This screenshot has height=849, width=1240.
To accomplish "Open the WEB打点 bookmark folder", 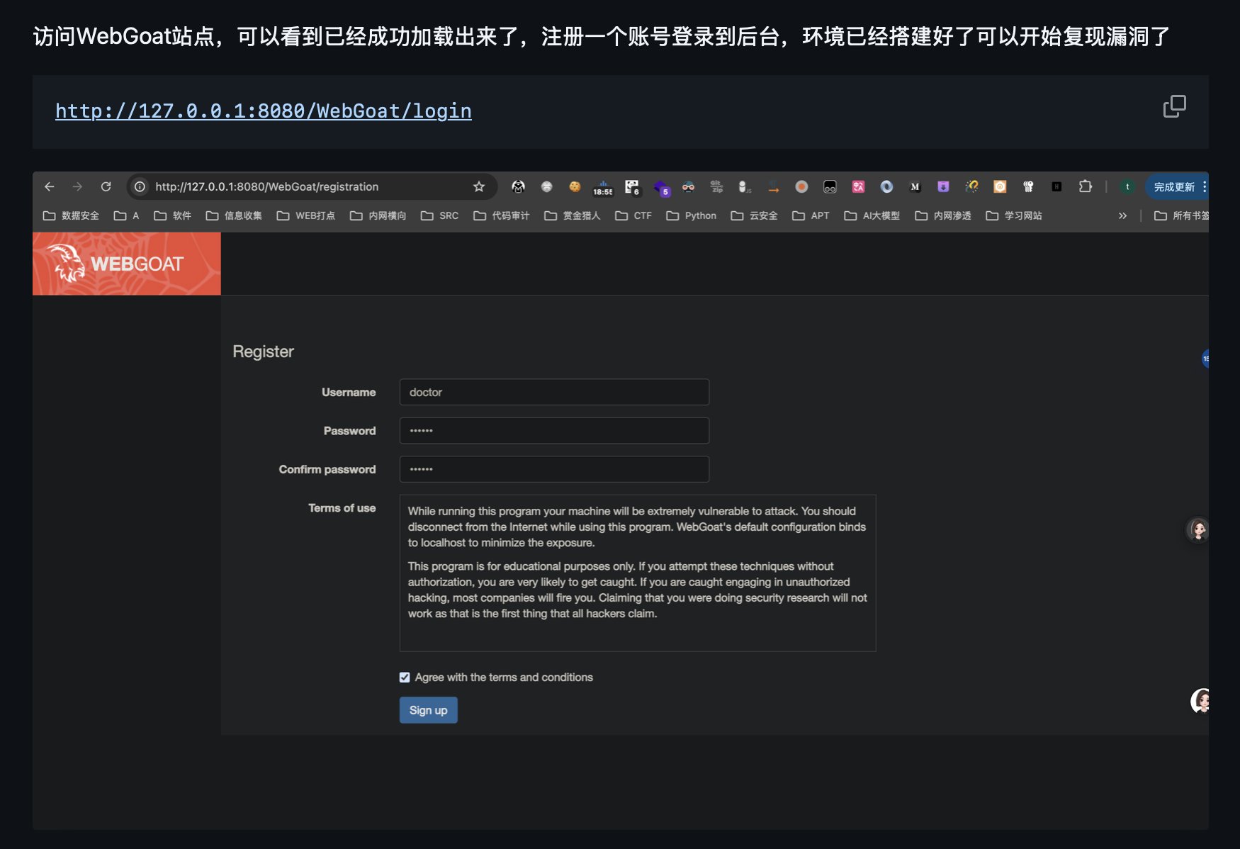I will click(306, 215).
